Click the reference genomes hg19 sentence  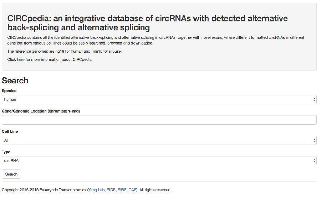tap(64, 51)
